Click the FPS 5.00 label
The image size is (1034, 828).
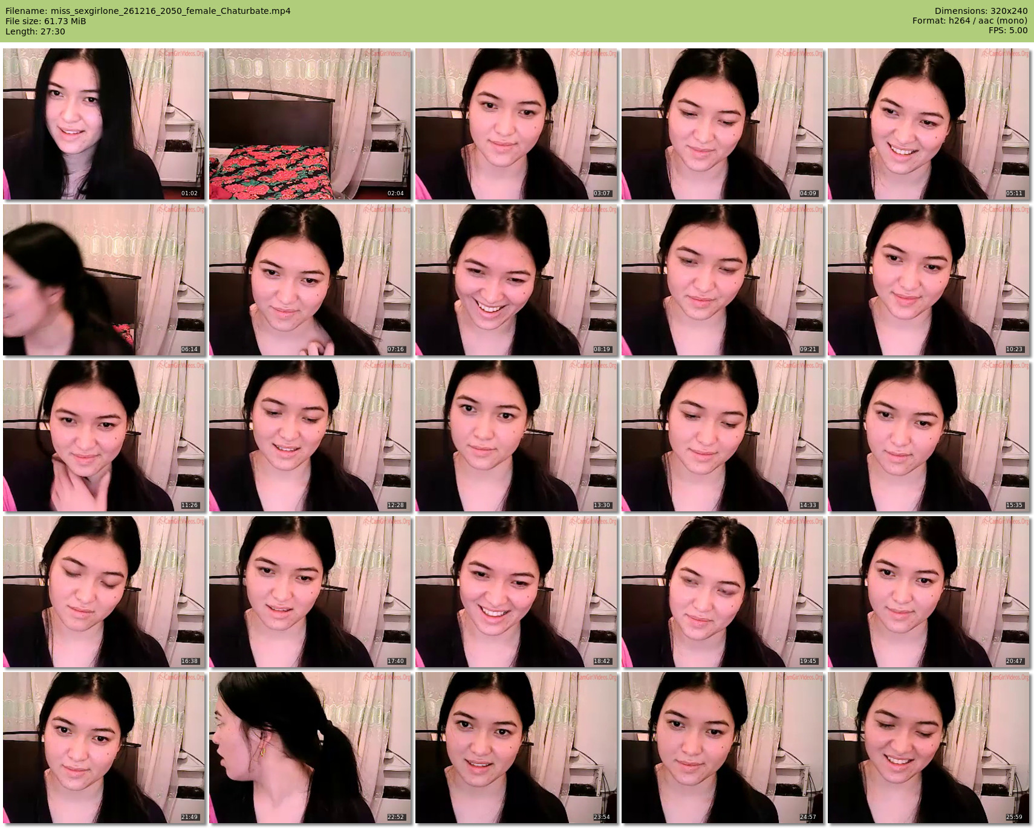point(1008,30)
